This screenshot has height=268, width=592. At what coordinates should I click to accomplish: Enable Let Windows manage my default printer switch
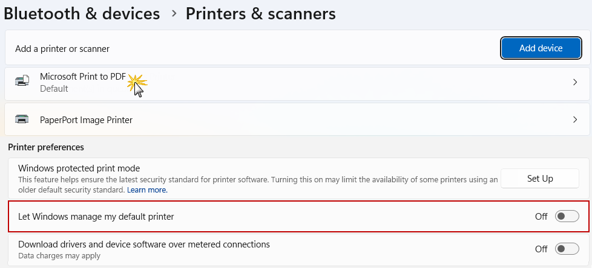[x=567, y=216]
